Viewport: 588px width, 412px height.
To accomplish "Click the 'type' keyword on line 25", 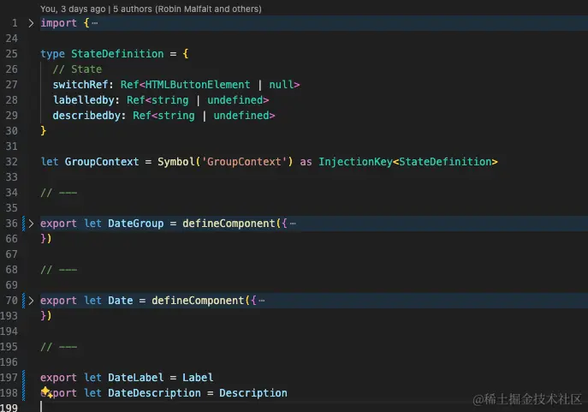I will [52, 54].
